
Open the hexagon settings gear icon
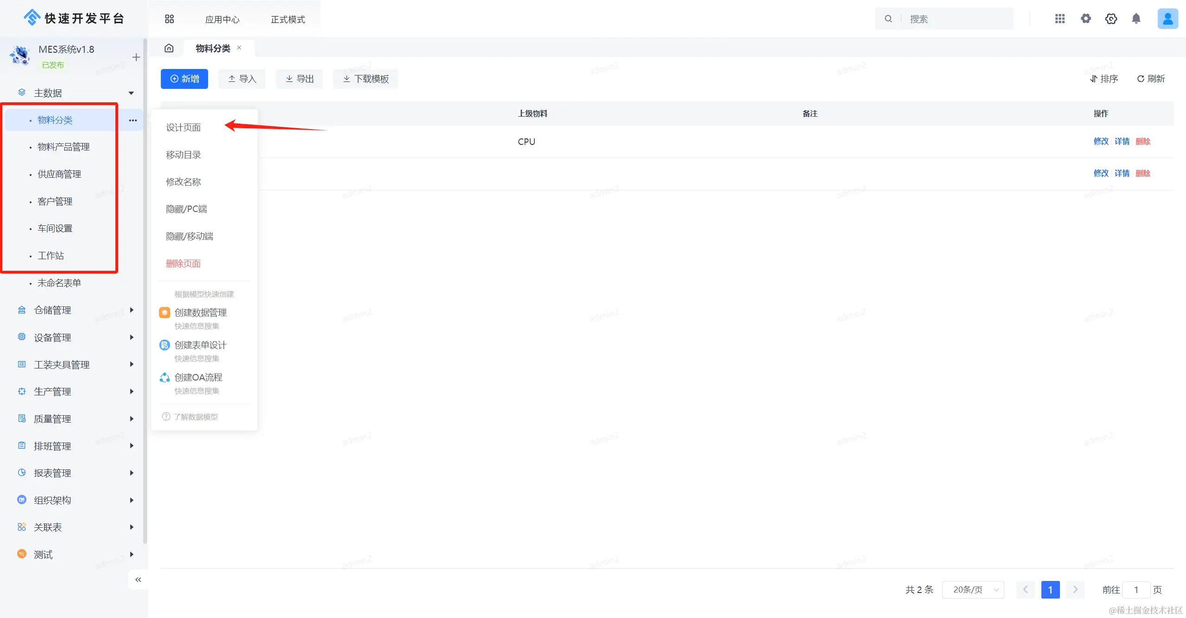(1111, 19)
